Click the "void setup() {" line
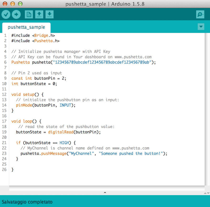 (x=28, y=94)
